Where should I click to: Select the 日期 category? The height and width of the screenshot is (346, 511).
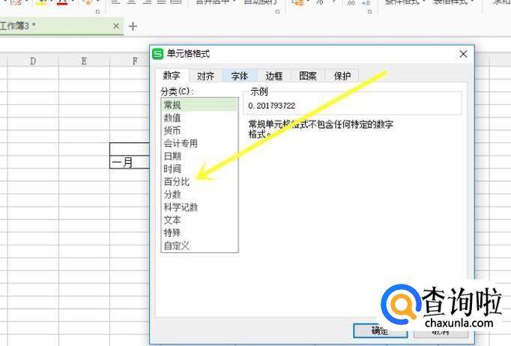[x=172, y=157]
